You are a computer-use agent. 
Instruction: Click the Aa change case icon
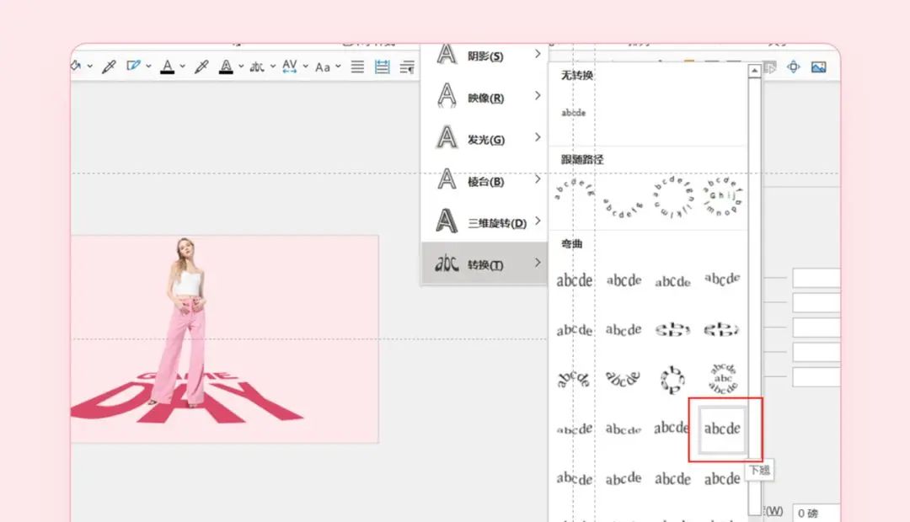pos(323,67)
